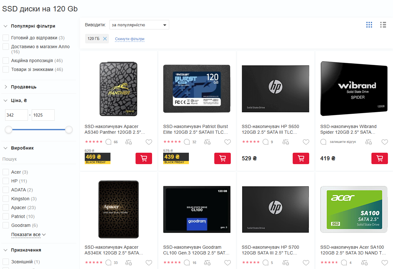
Task: Add Wibrand Spider to wishlist
Action: pyautogui.click(x=385, y=142)
